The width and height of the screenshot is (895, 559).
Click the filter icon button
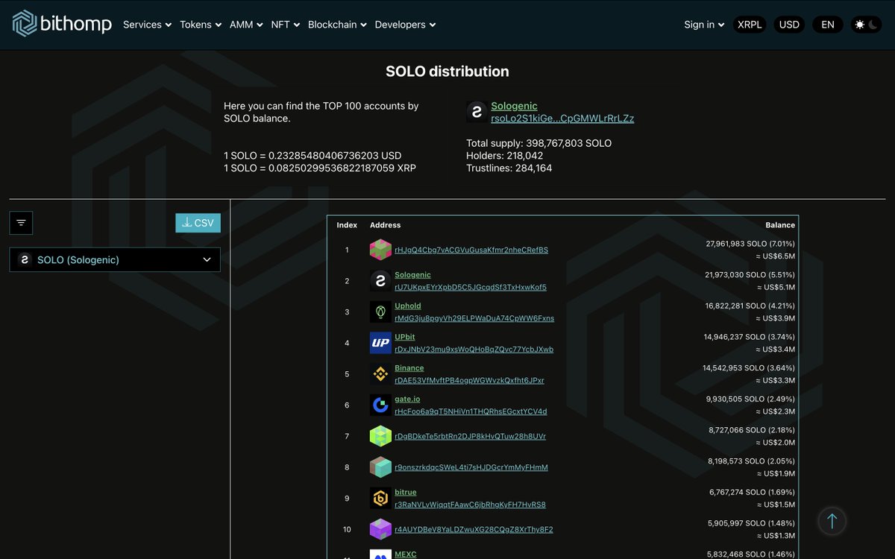(x=21, y=223)
